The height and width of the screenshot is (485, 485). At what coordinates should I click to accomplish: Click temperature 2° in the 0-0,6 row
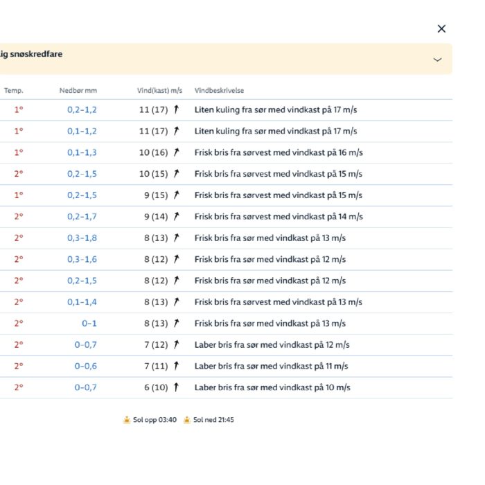tap(19, 367)
